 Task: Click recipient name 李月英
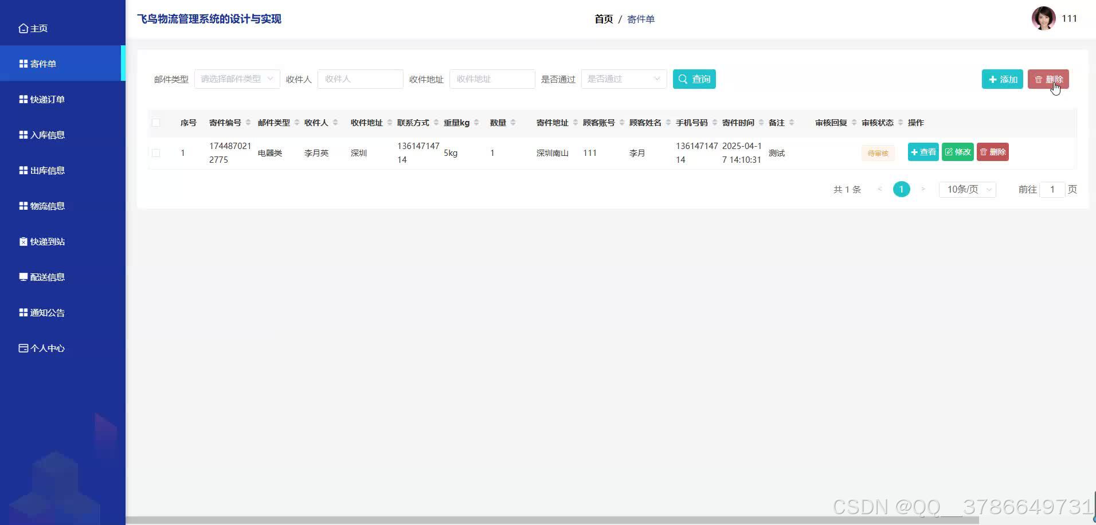(x=316, y=153)
